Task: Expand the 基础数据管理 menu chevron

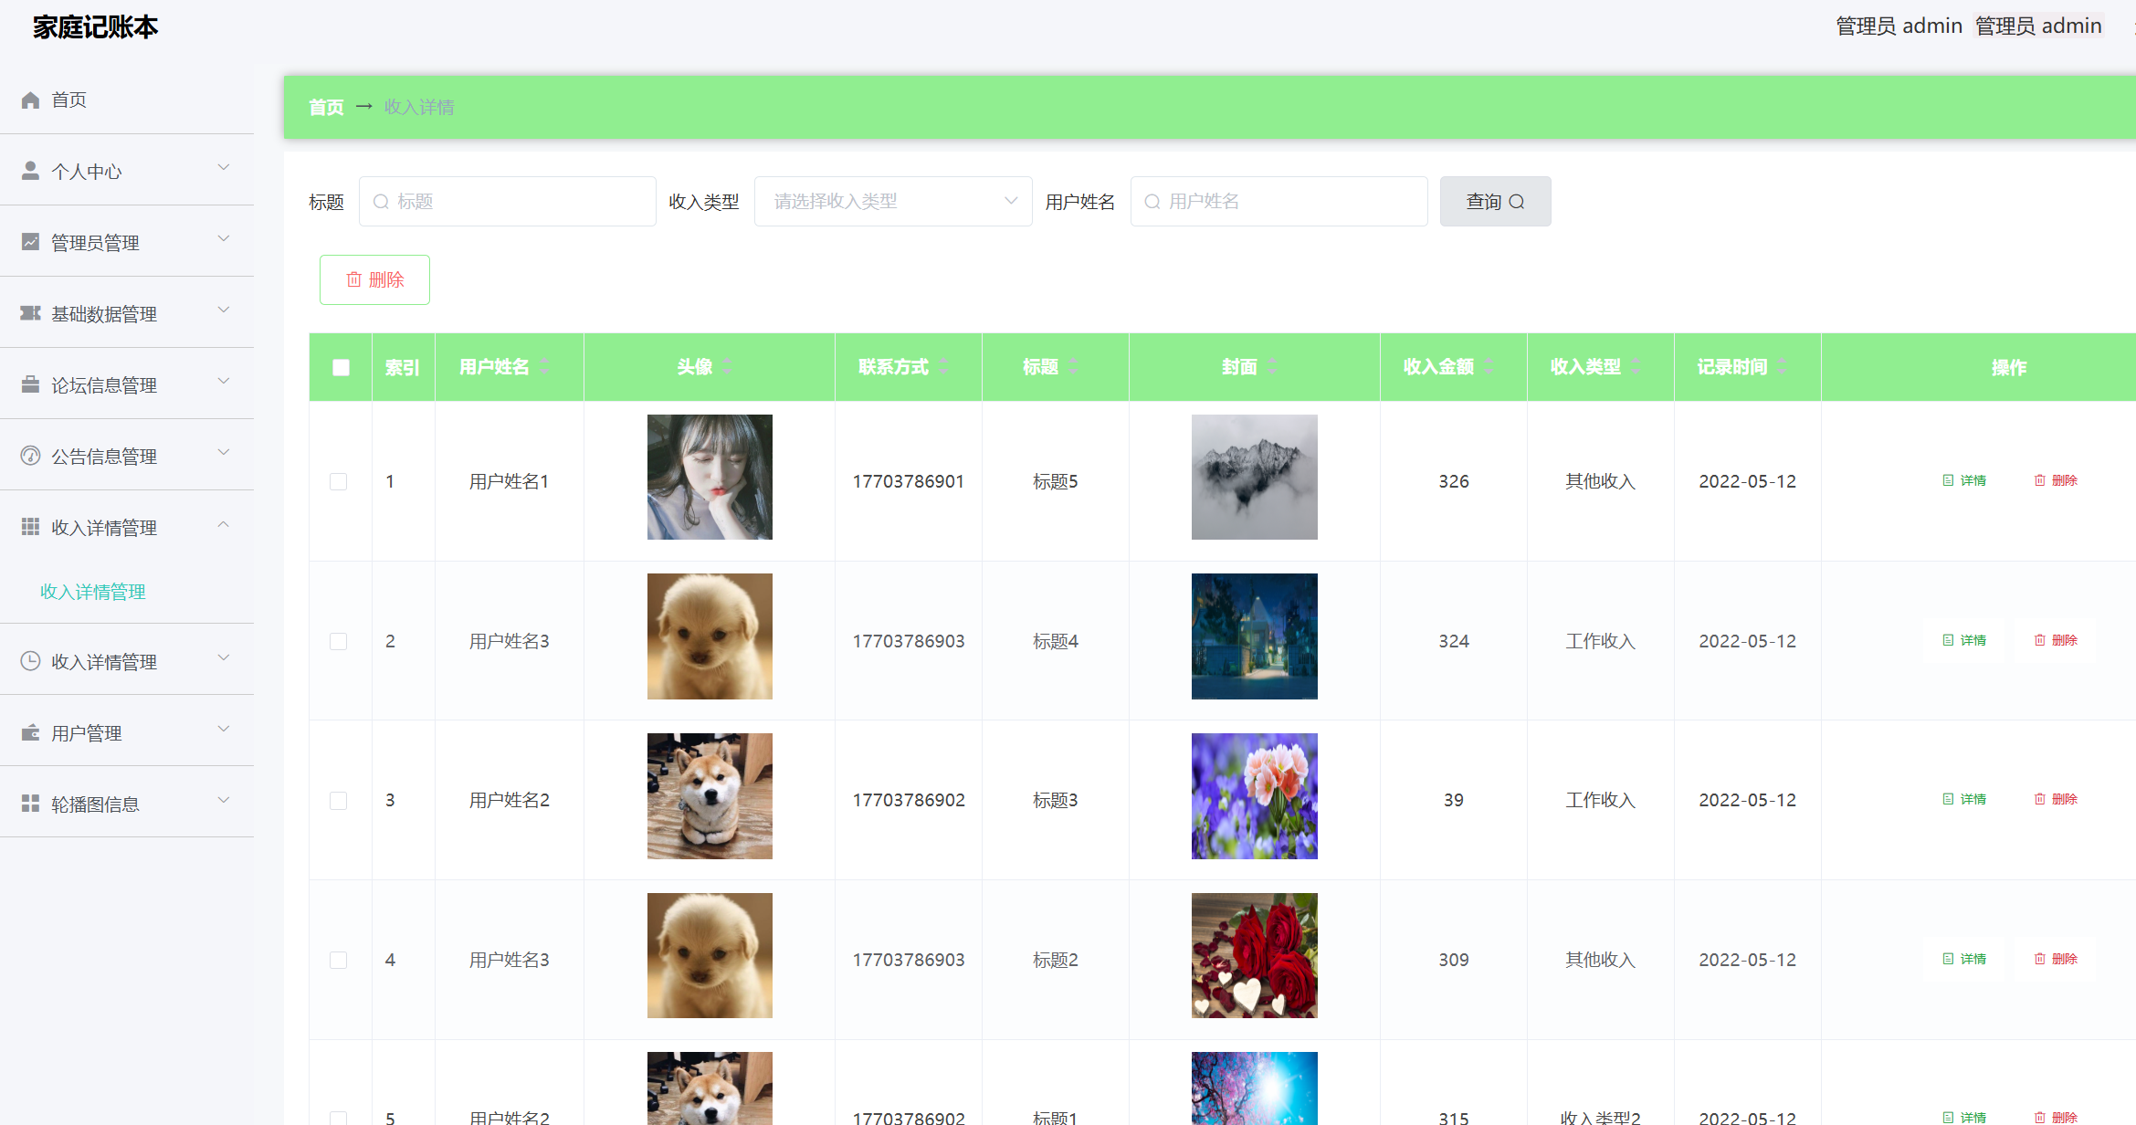Action: (x=224, y=310)
